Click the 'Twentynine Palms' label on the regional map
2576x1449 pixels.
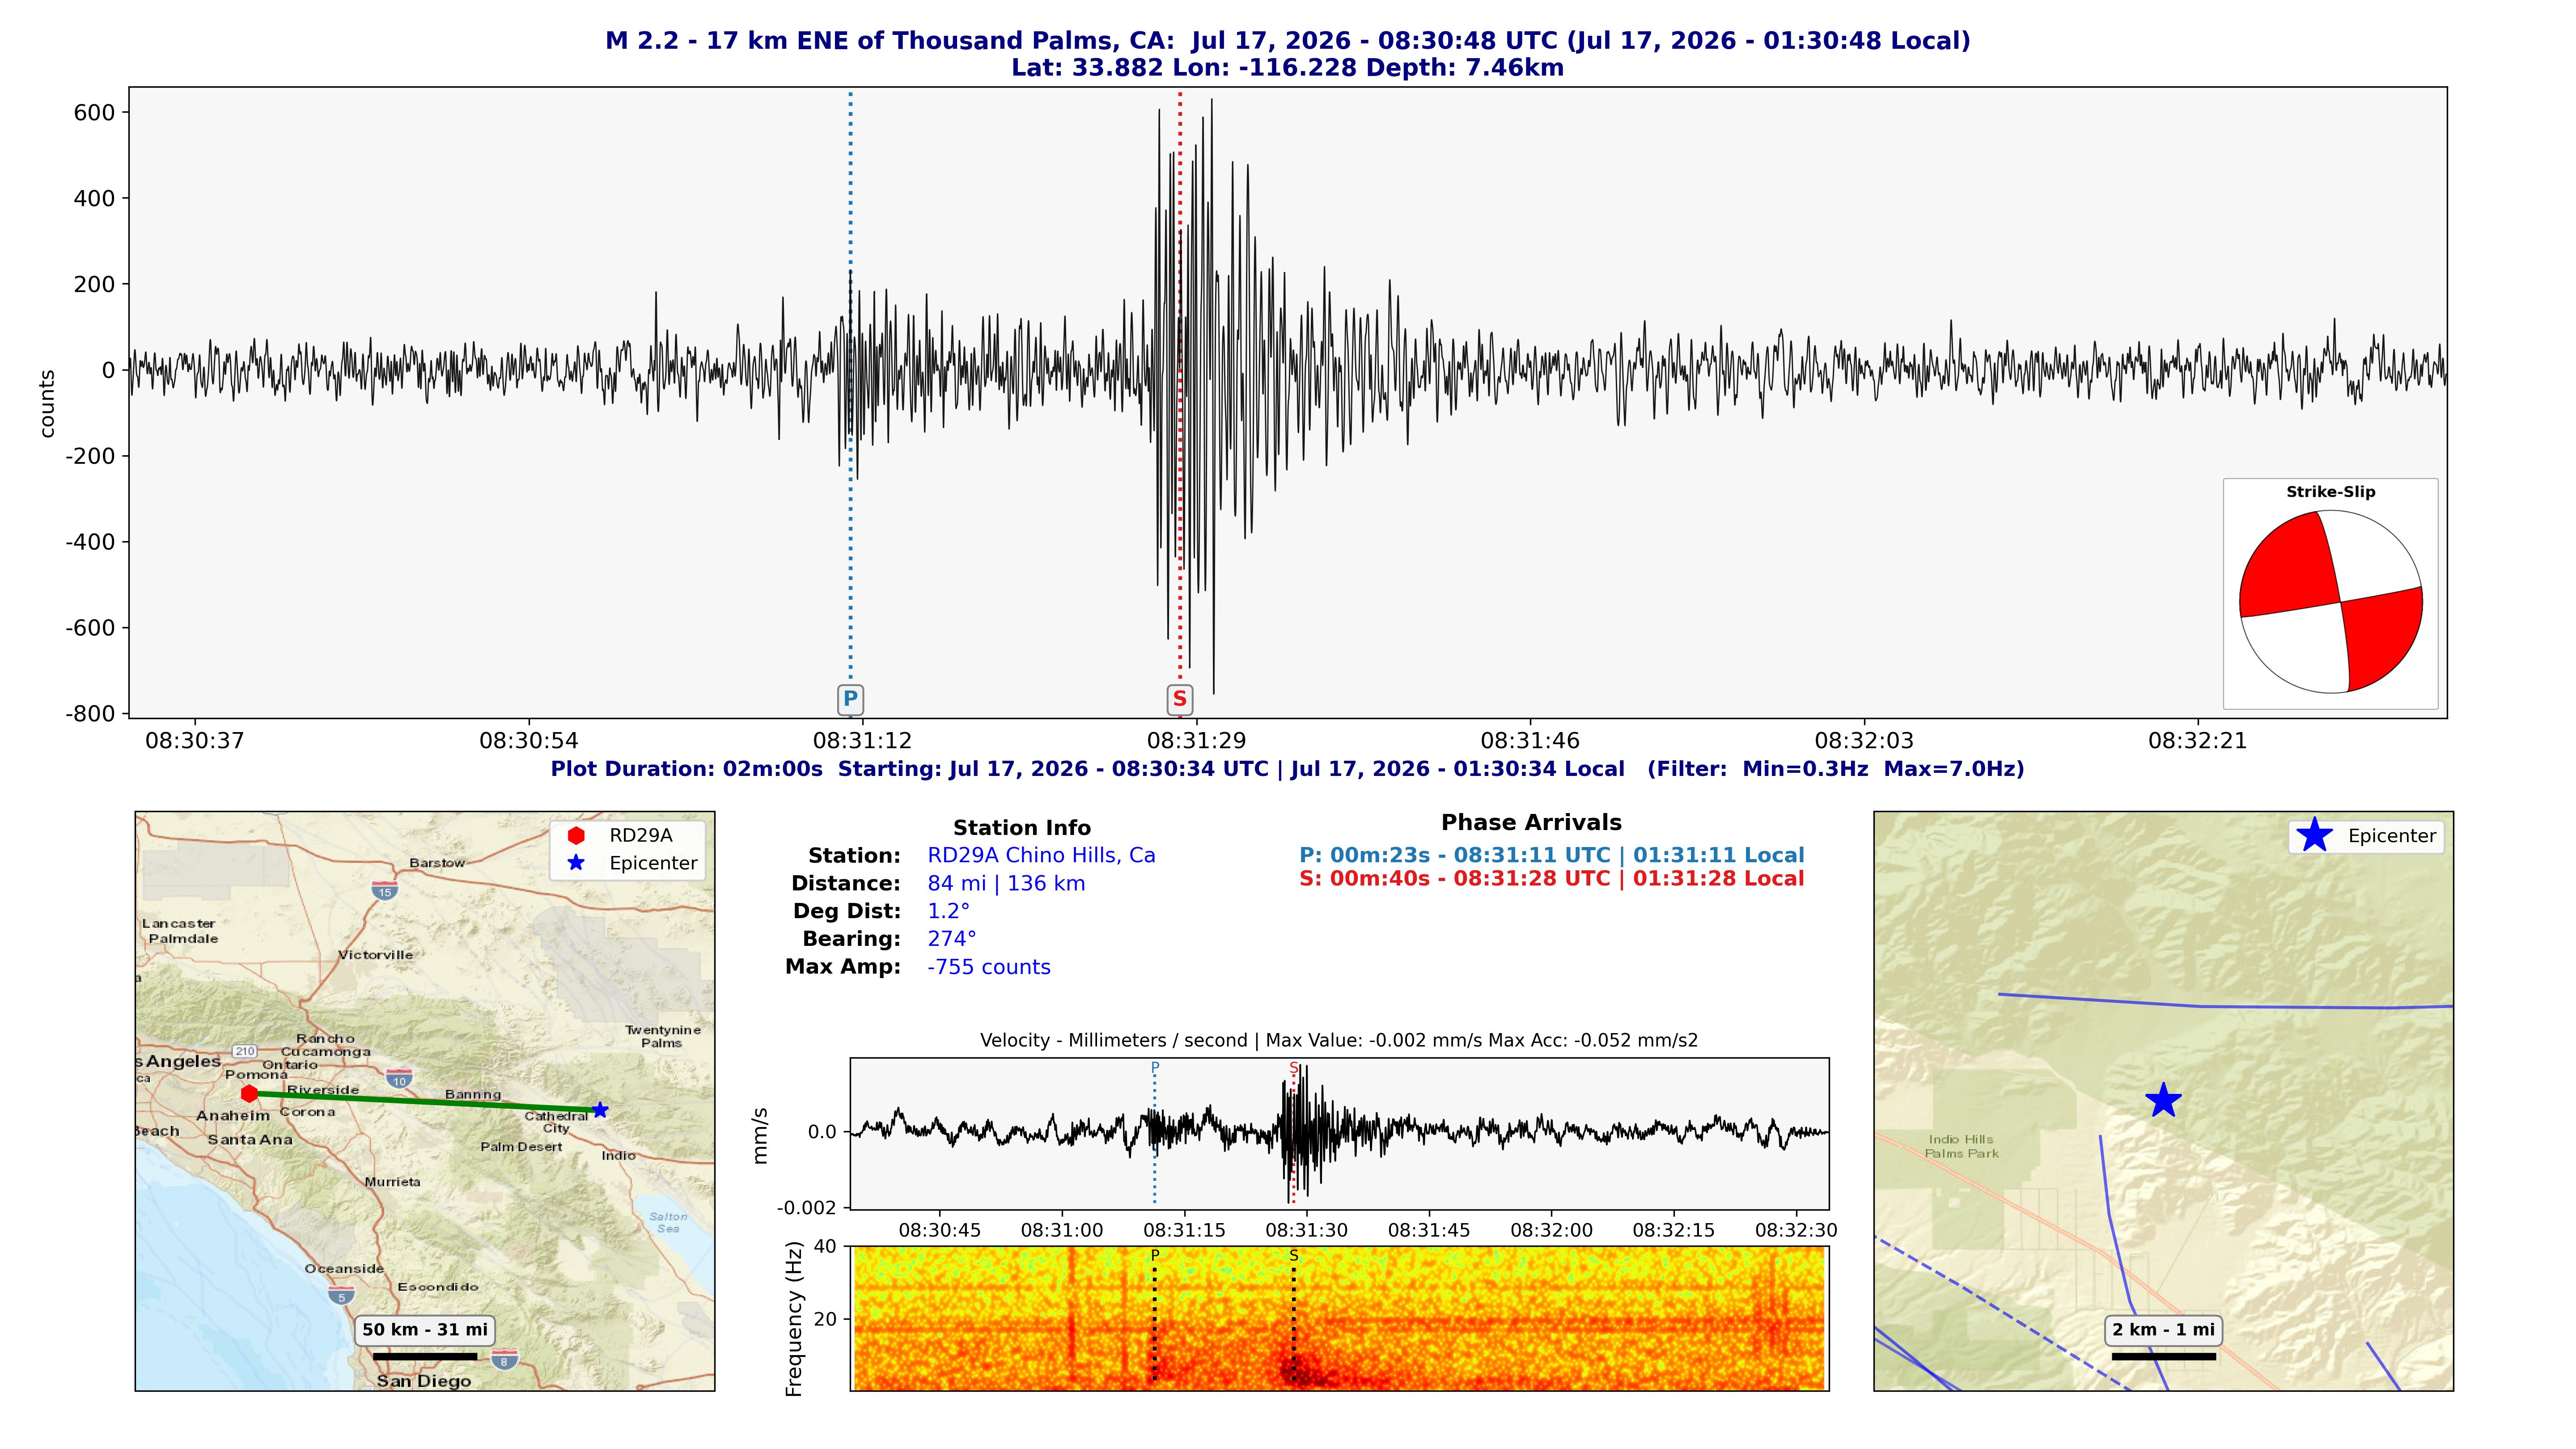(663, 1037)
